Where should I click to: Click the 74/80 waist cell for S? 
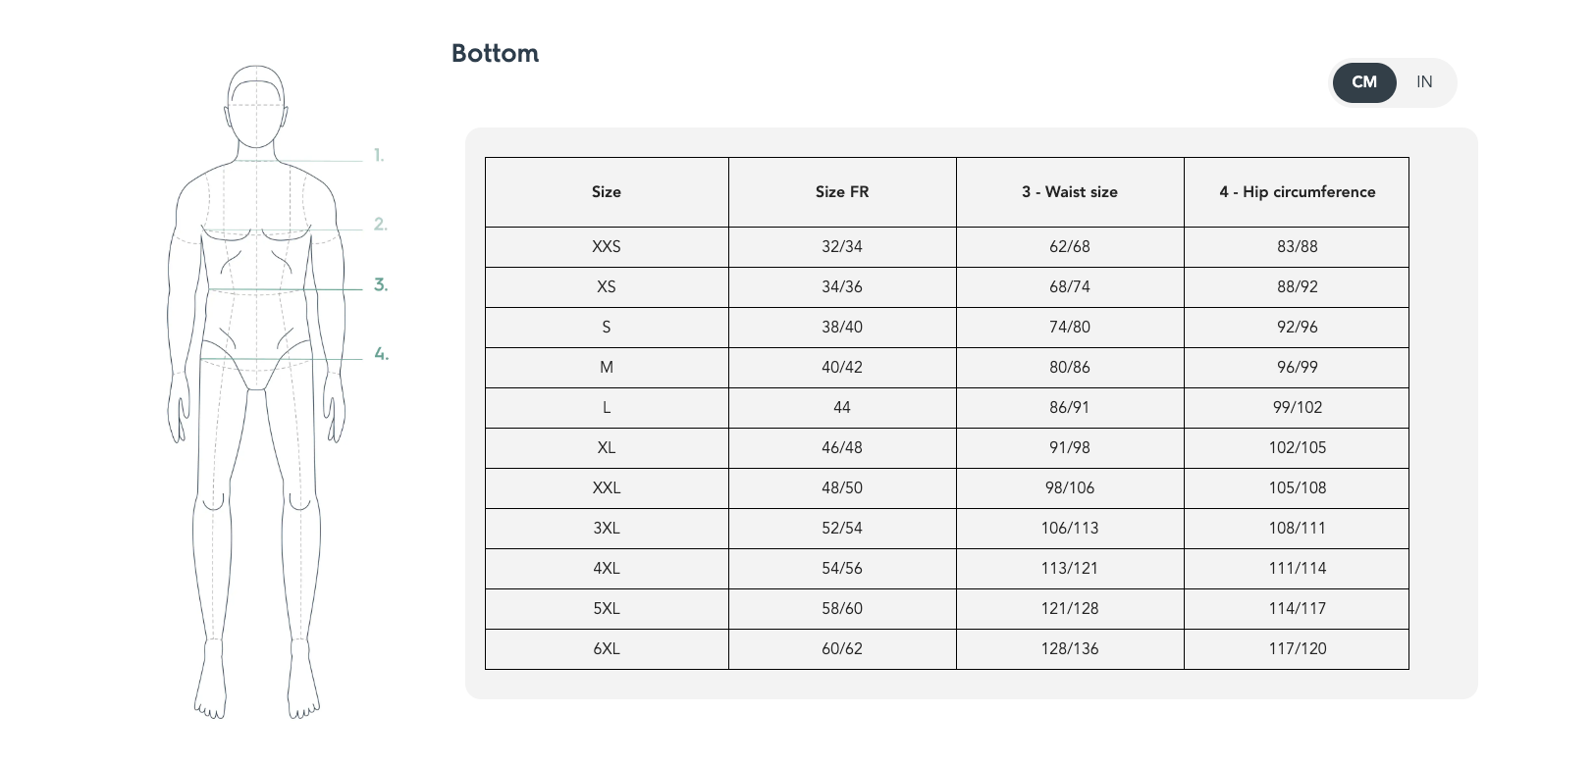tap(1070, 327)
